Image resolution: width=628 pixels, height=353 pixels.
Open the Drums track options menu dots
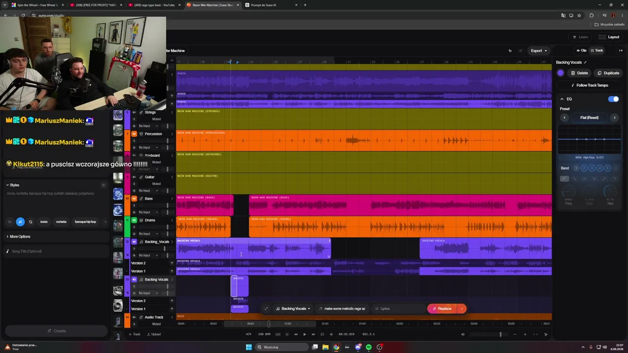(x=172, y=220)
